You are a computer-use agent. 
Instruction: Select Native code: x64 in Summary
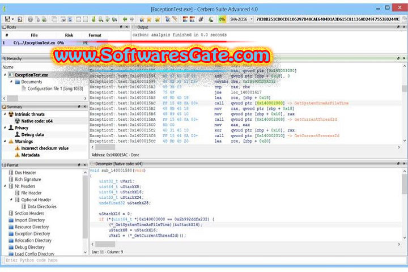coord(37,121)
